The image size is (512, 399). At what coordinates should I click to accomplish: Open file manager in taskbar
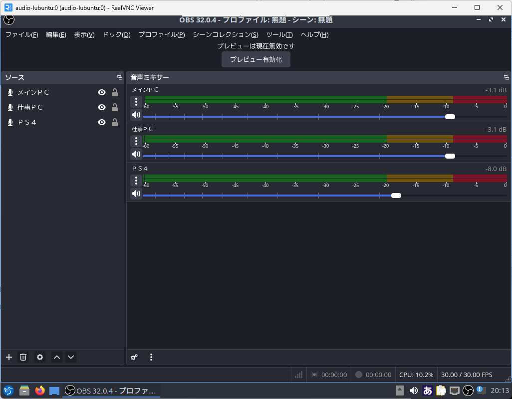tap(24, 391)
